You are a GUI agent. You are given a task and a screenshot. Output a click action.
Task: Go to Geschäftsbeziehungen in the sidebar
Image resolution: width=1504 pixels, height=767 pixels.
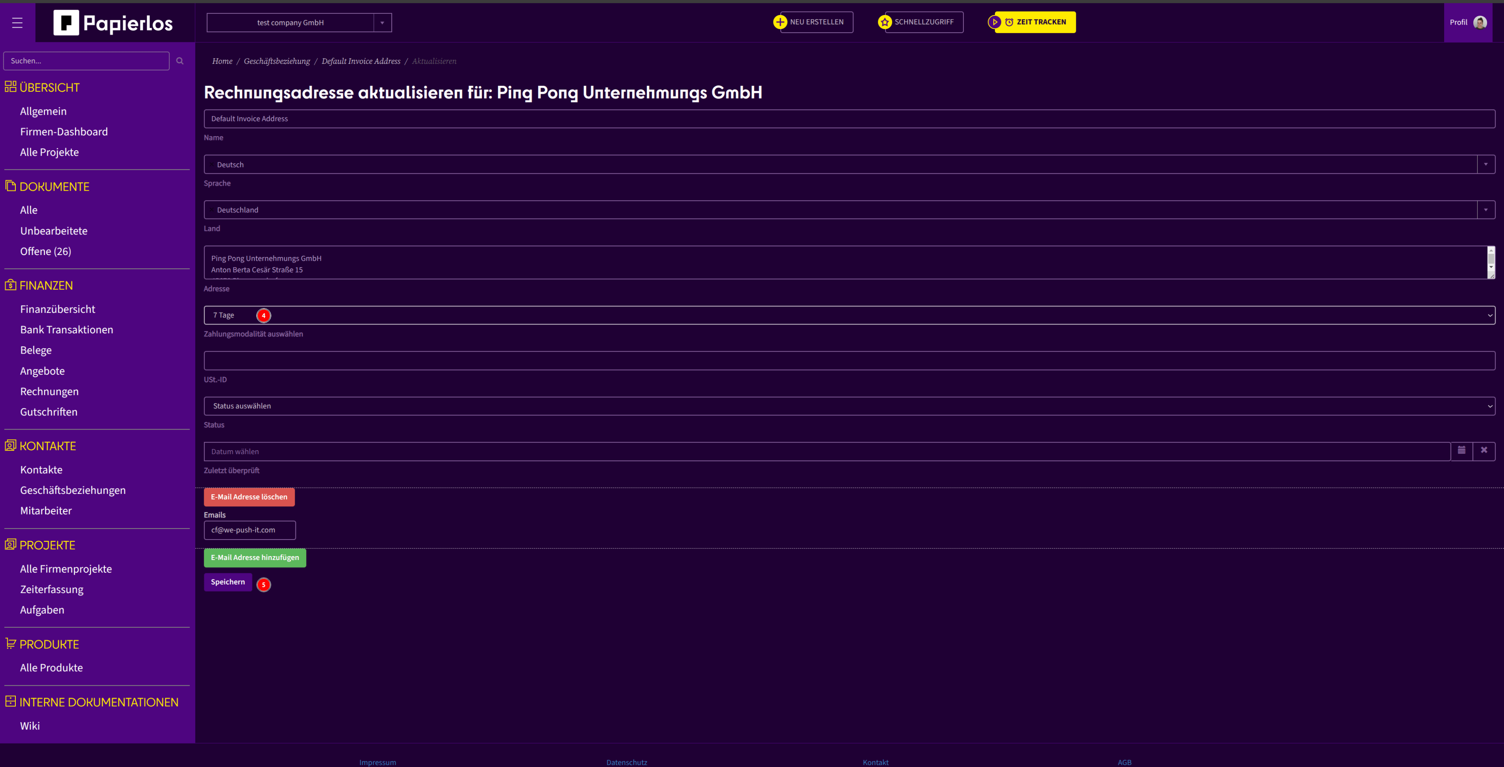point(73,490)
